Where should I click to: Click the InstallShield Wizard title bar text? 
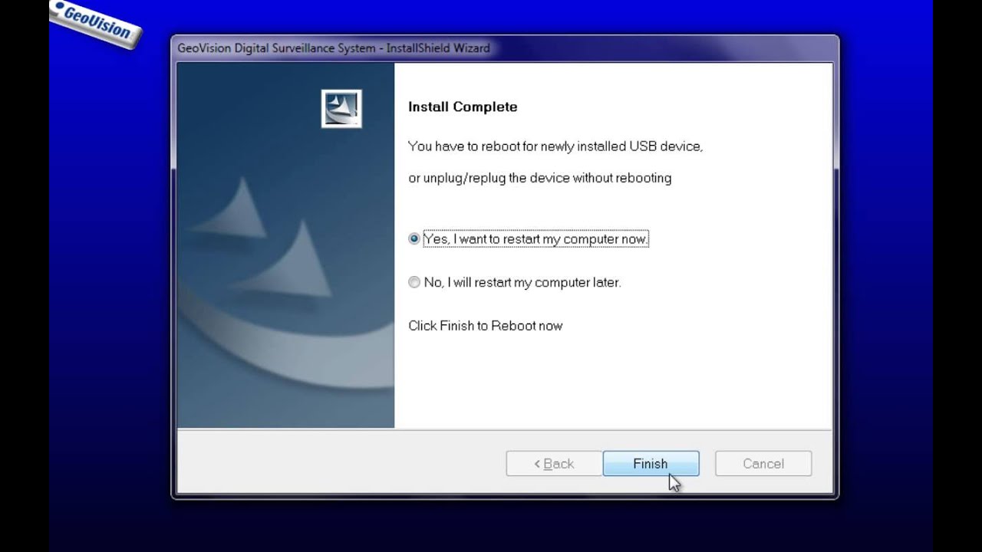coord(334,48)
